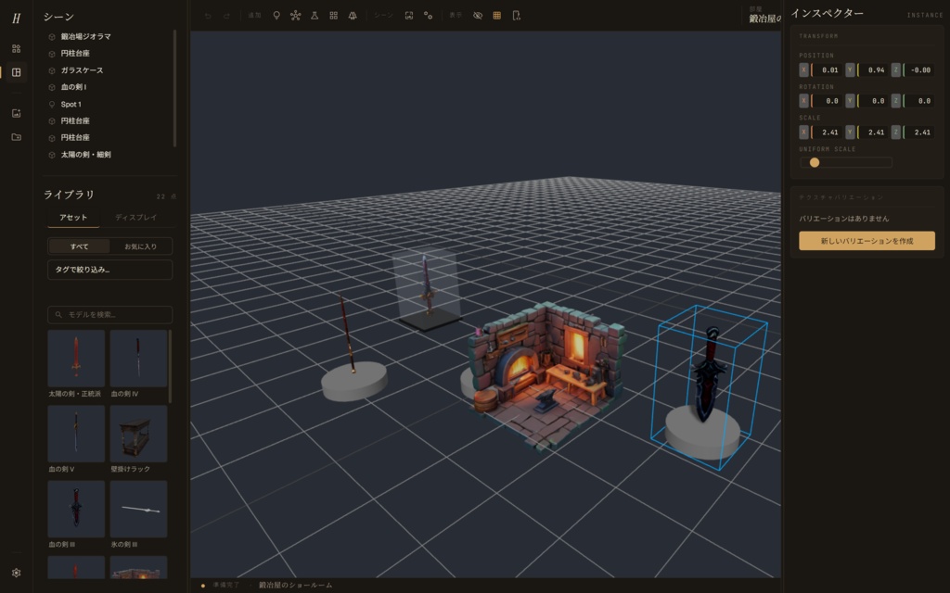This screenshot has height=593, width=950.
Task: Open the dashboard grid view in sidebar
Action: (17, 48)
